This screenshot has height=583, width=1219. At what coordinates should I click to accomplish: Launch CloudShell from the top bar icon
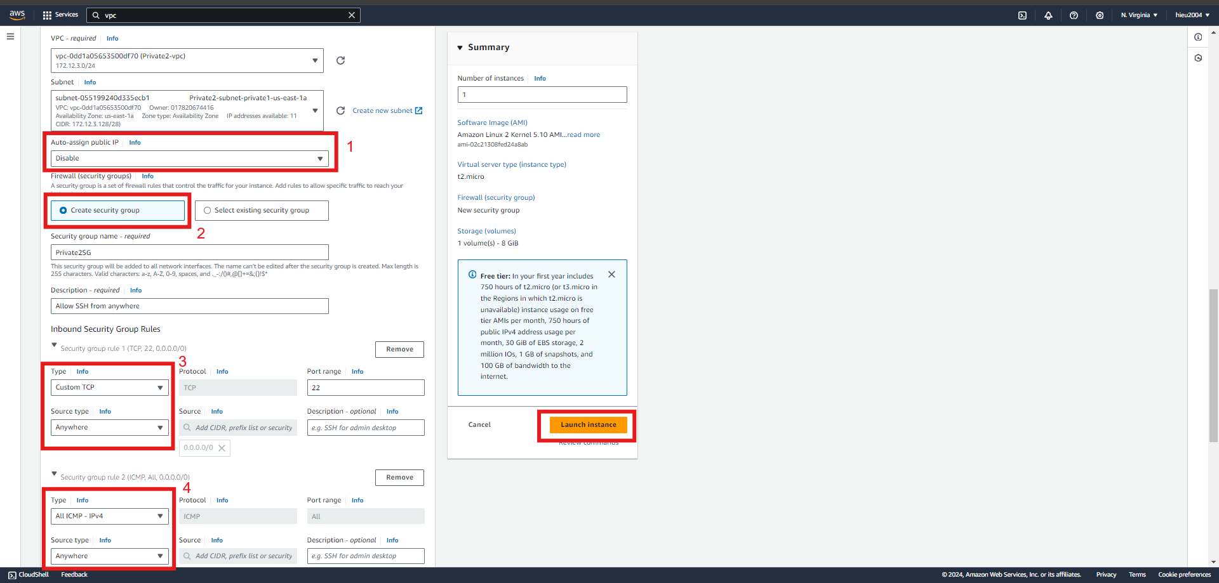1022,15
